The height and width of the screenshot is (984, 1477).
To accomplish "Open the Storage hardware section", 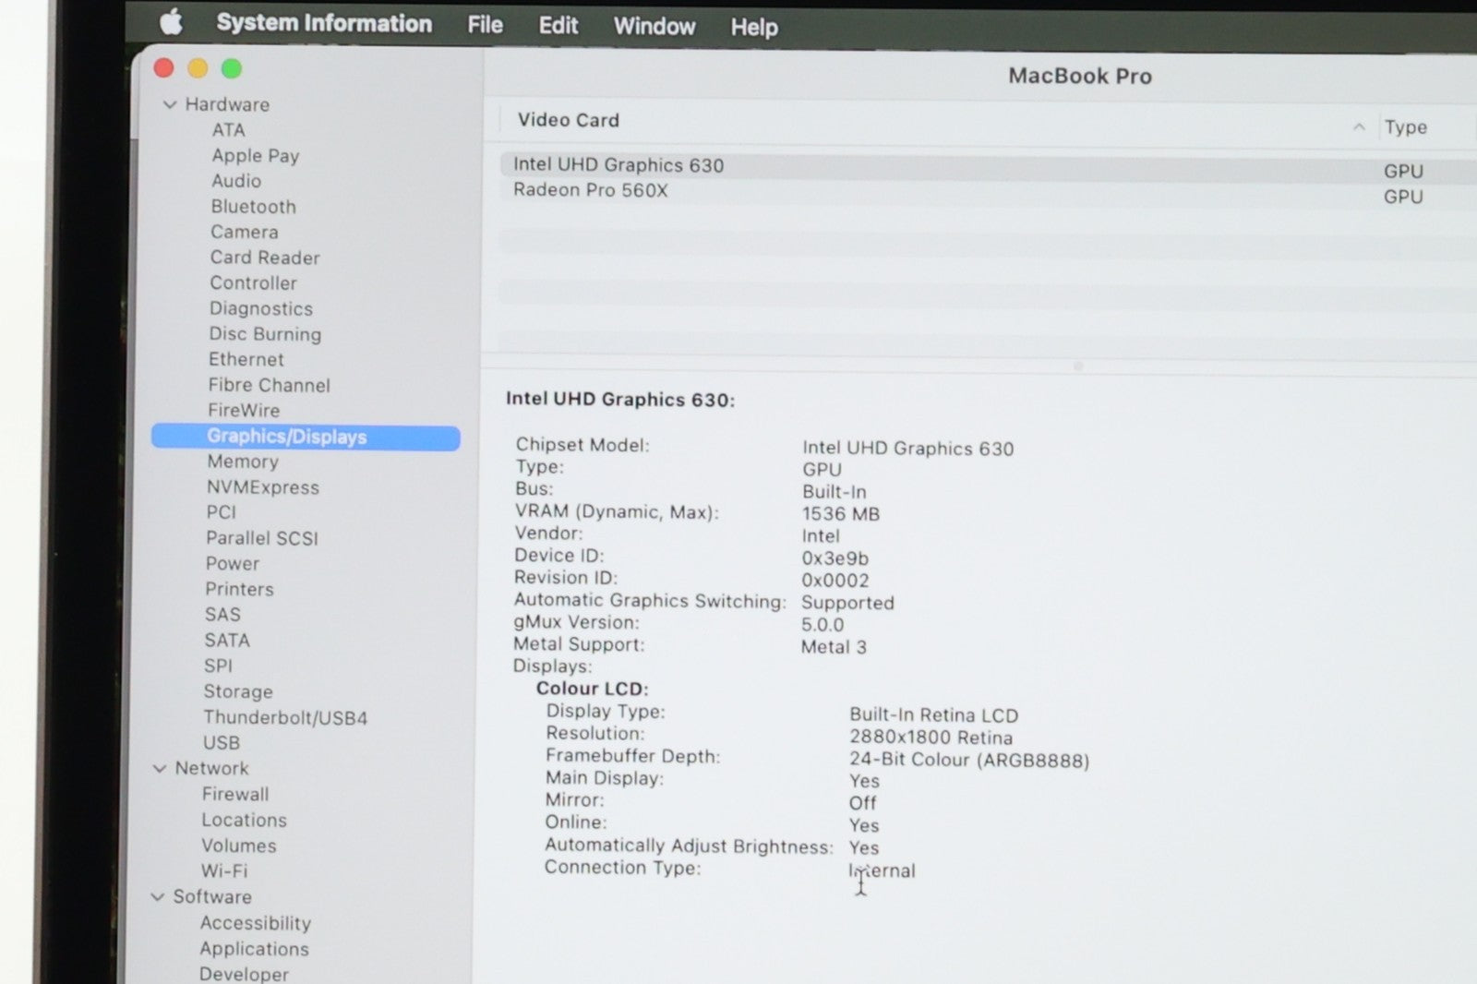I will click(238, 691).
